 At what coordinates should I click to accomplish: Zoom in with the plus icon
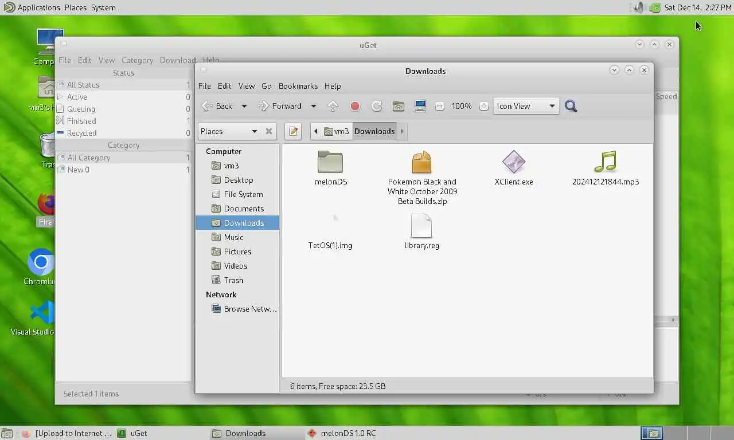483,106
